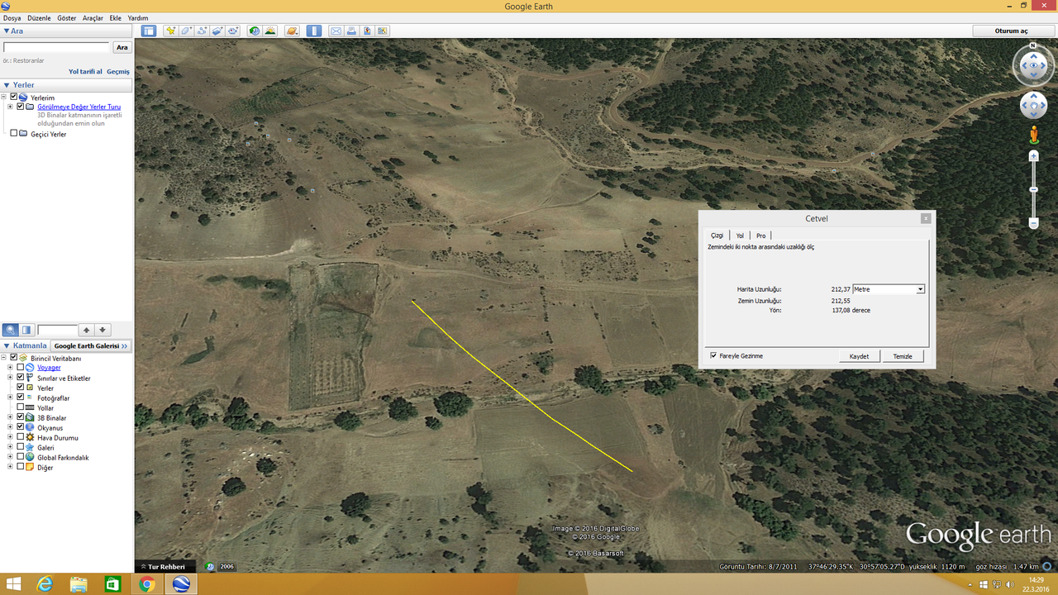Add a path using toolbar icon
1058x595 pixels.
203,31
